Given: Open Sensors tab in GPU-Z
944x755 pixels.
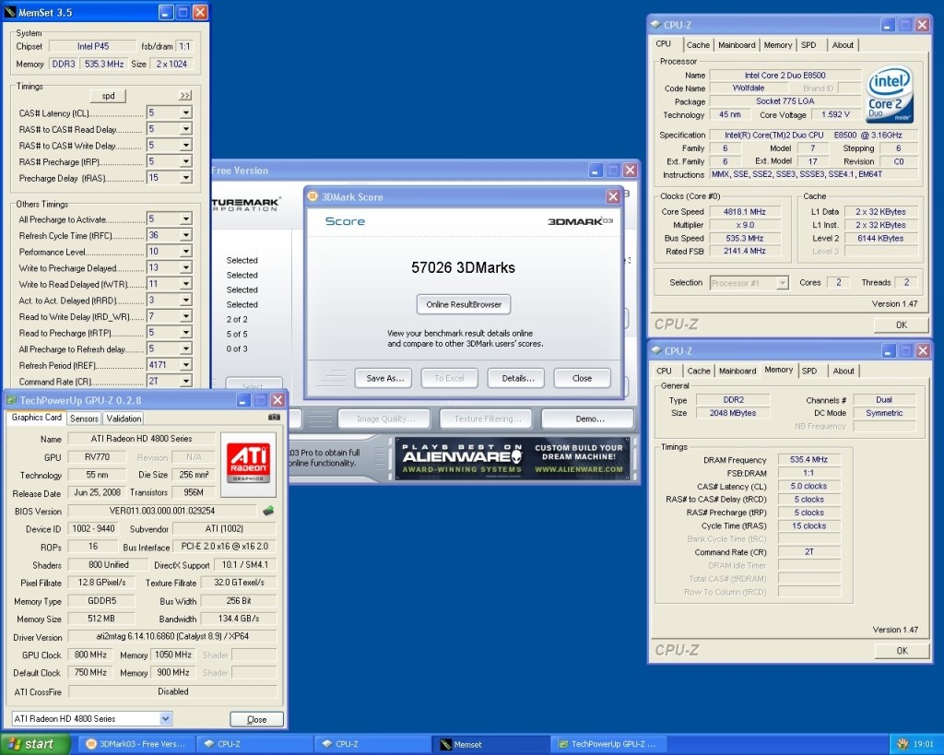Looking at the screenshot, I should pyautogui.click(x=84, y=419).
